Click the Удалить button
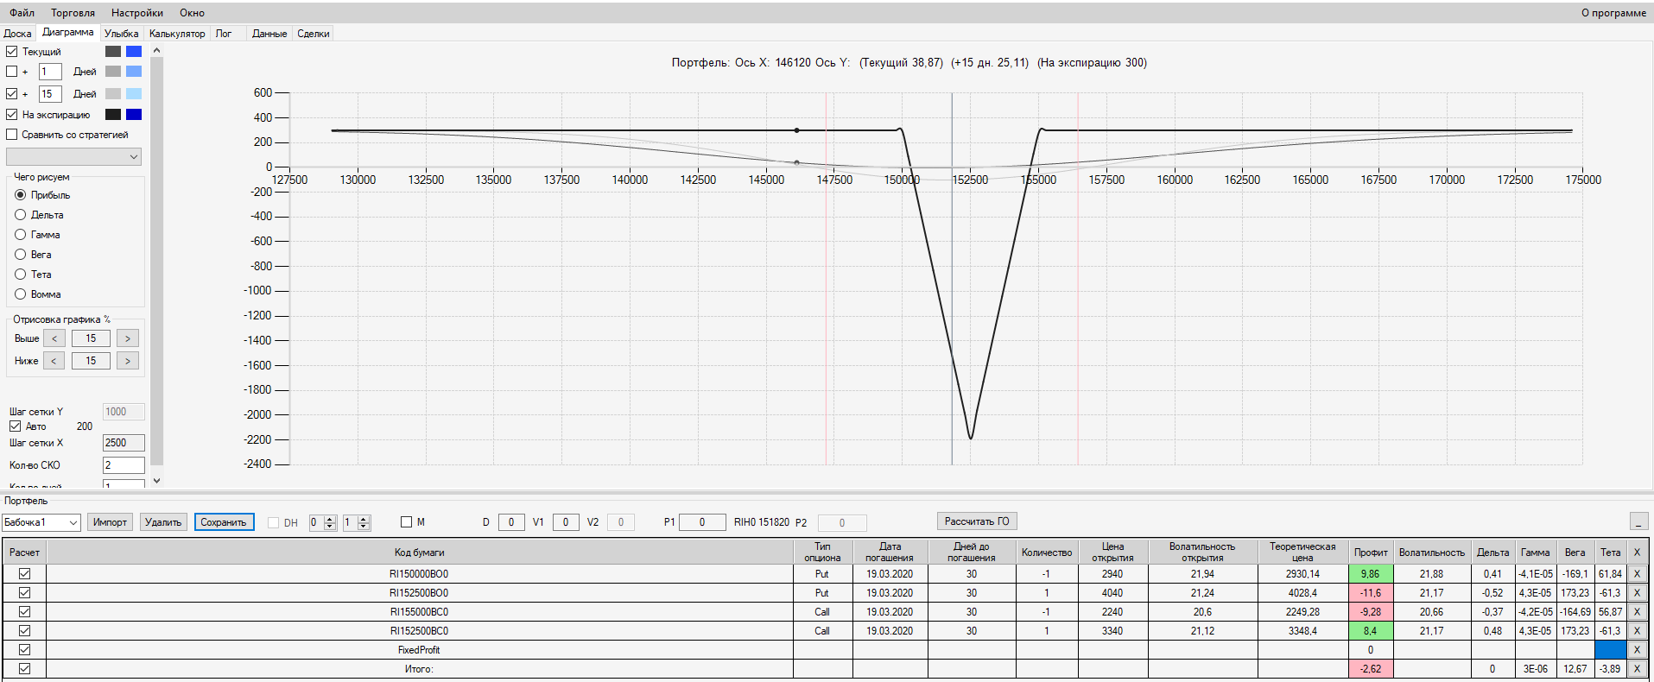 click(x=163, y=522)
